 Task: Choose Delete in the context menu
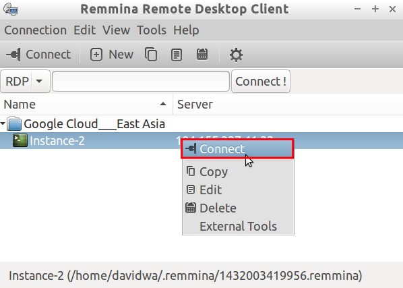(x=238, y=208)
